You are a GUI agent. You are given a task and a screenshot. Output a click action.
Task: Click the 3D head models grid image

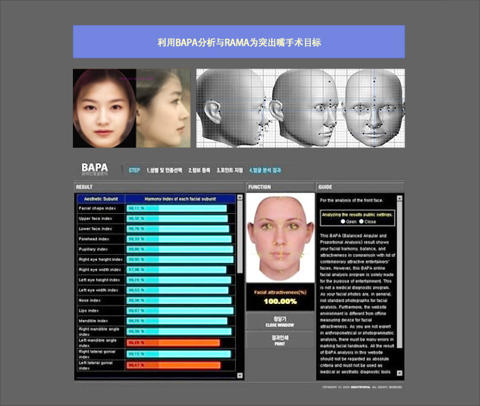pos(300,108)
